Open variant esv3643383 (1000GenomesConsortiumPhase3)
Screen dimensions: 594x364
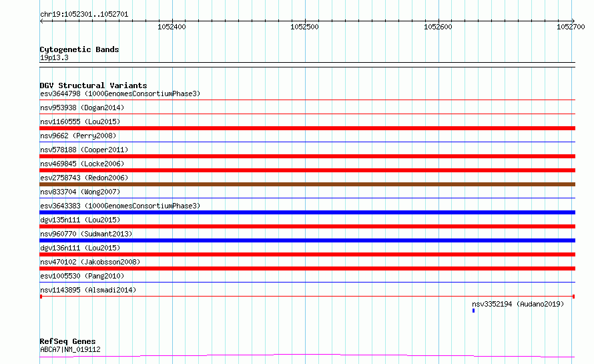pyautogui.click(x=120, y=206)
